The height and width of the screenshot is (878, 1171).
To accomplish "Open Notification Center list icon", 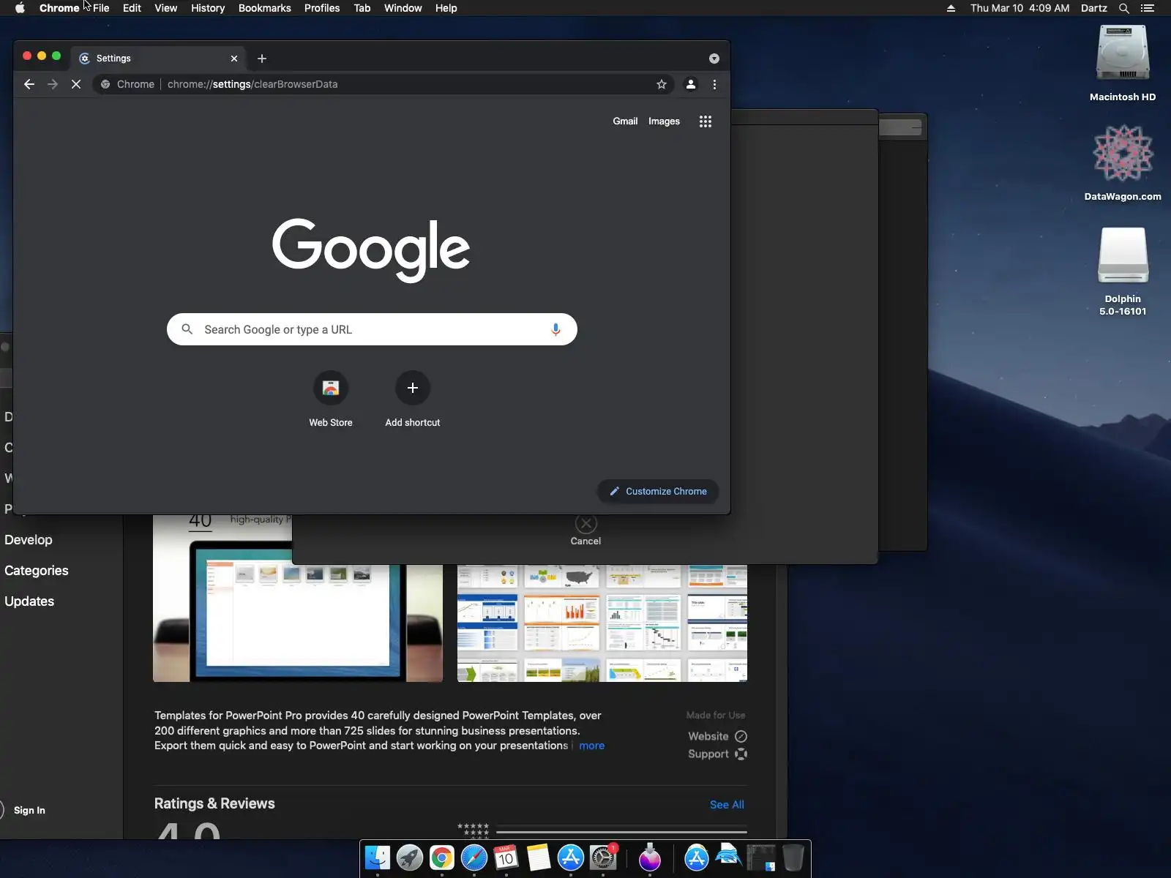I will pos(1148,8).
